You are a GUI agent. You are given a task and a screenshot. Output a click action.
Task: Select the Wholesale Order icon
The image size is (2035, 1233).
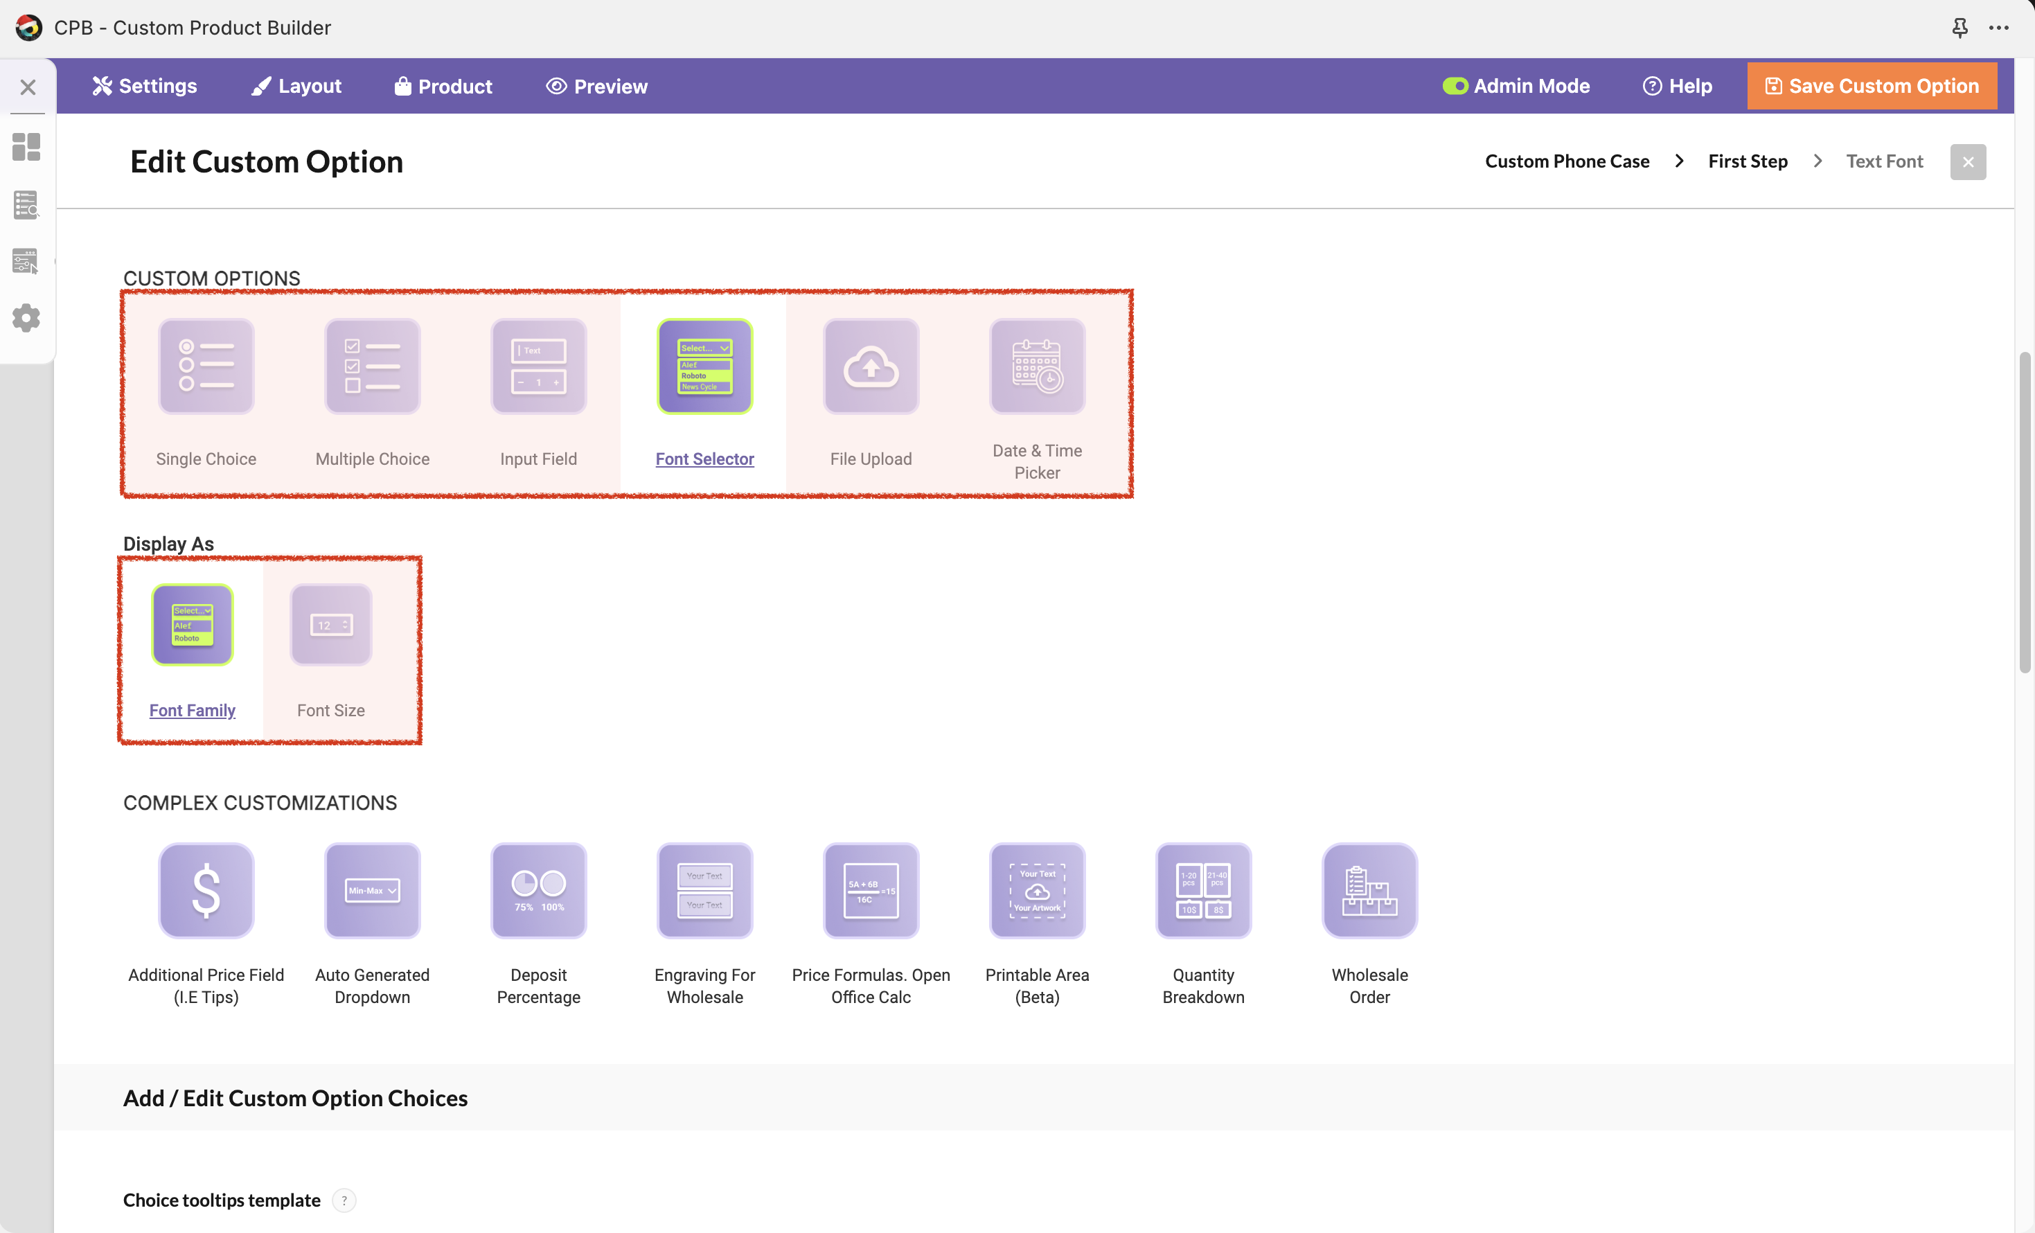[1369, 890]
